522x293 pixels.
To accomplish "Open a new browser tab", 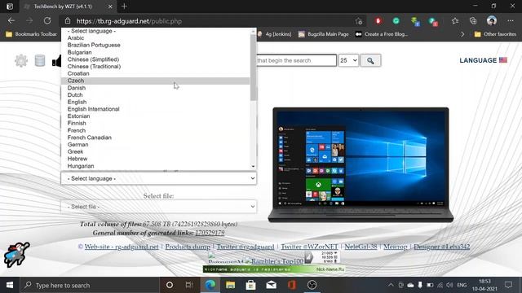I will [x=124, y=6].
